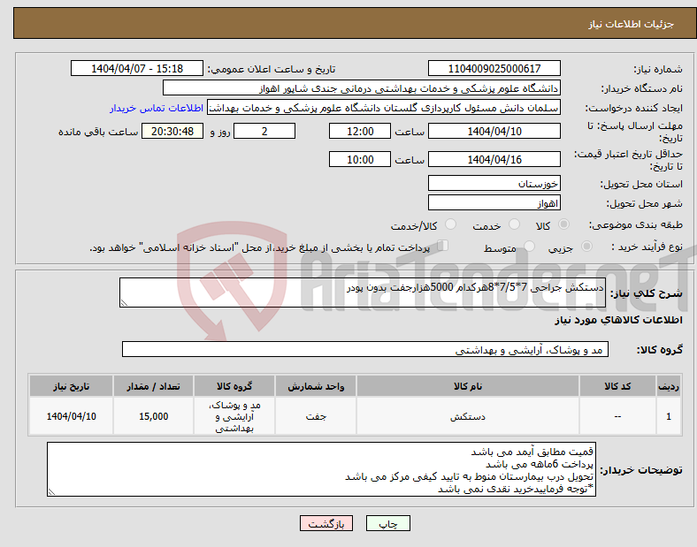Viewport: 697px width, 547px height.
Task: Click the announcement date field 1404/04/07 - 15:18
Action: pos(137,68)
